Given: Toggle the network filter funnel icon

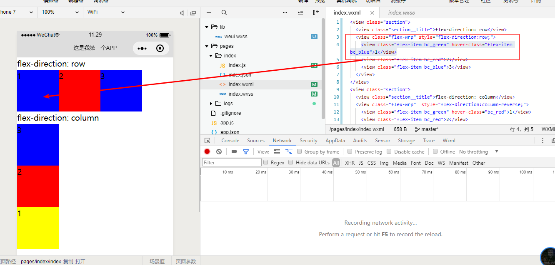Looking at the screenshot, I should [246, 151].
